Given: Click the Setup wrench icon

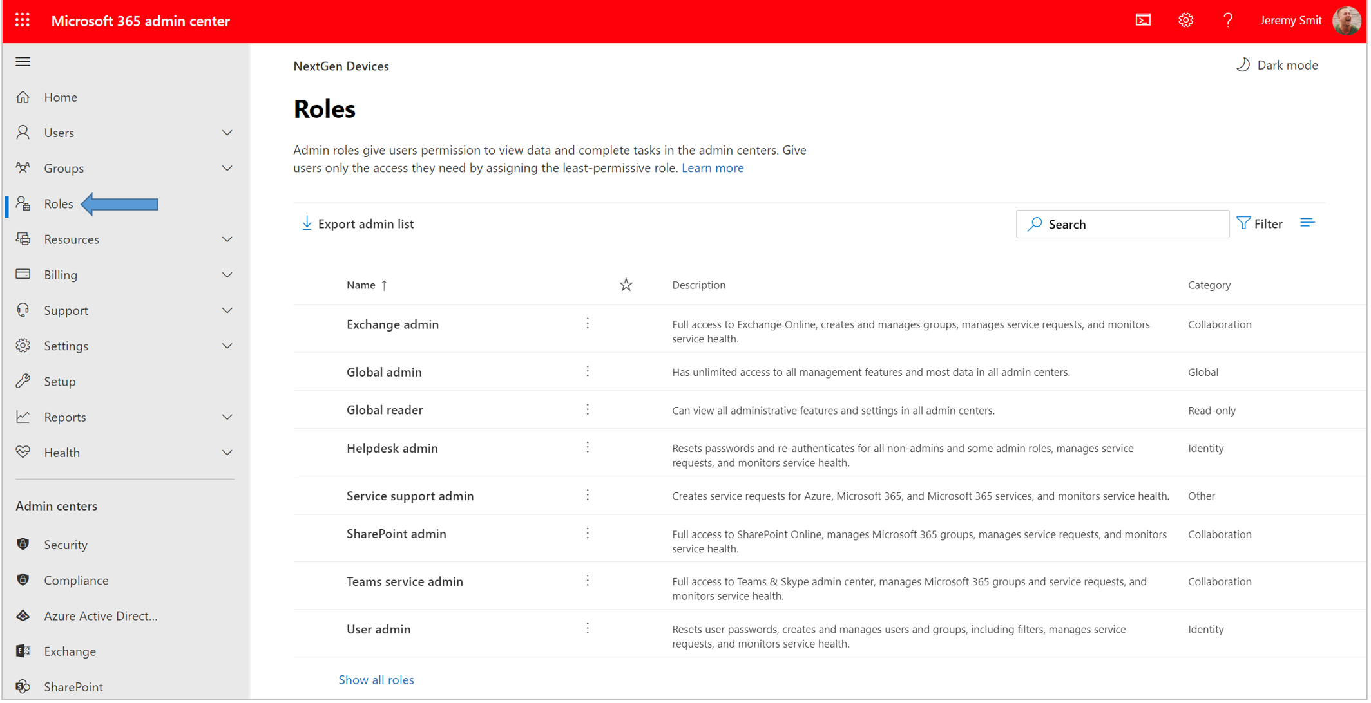Looking at the screenshot, I should click(x=23, y=382).
